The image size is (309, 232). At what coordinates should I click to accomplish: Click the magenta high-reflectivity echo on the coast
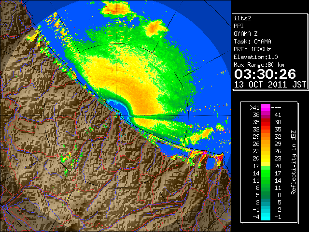[205, 153]
